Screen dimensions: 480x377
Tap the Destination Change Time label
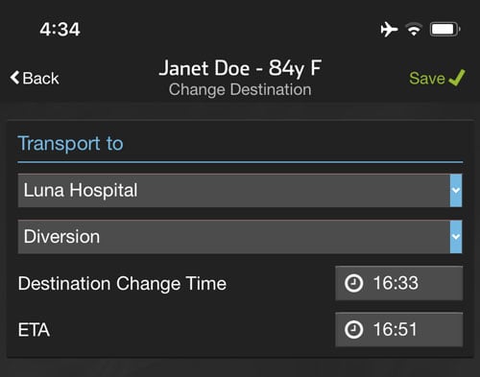tap(122, 284)
